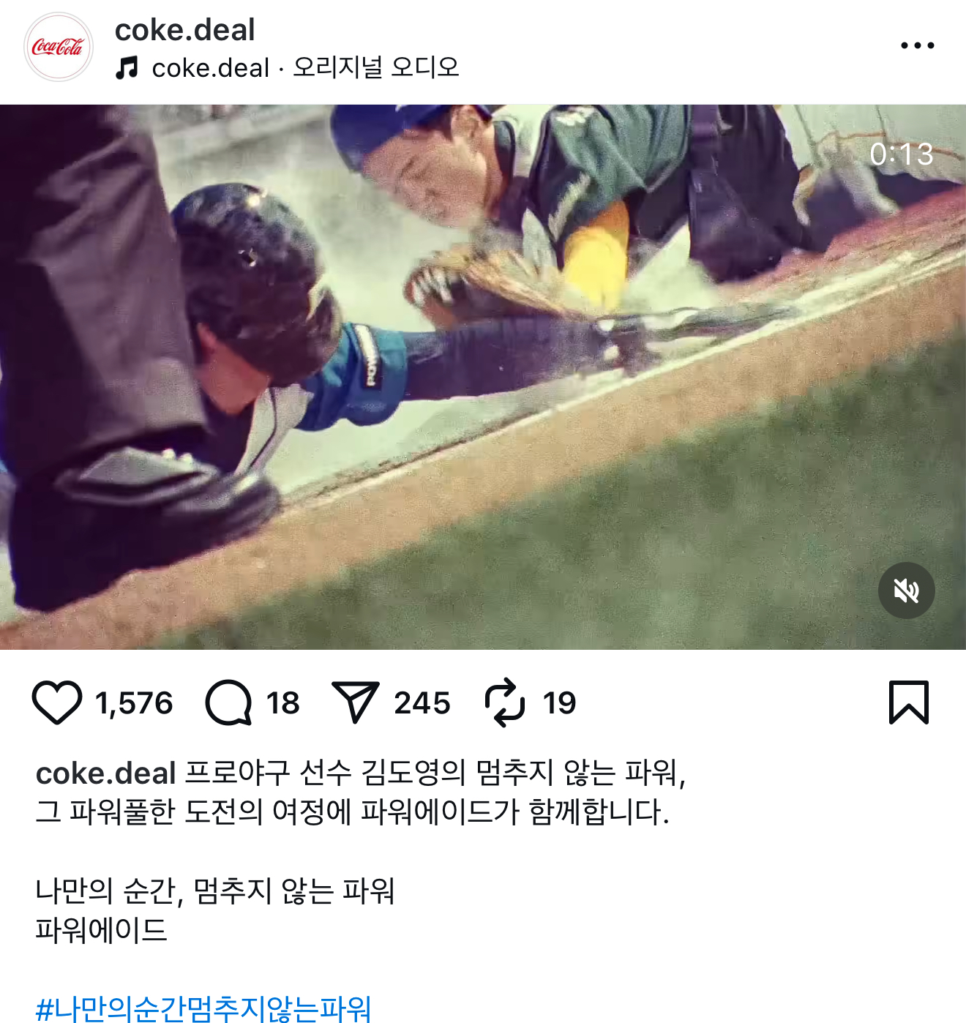The width and height of the screenshot is (966, 1023).
Task: Tap the 0:13 video timer
Action: click(902, 154)
